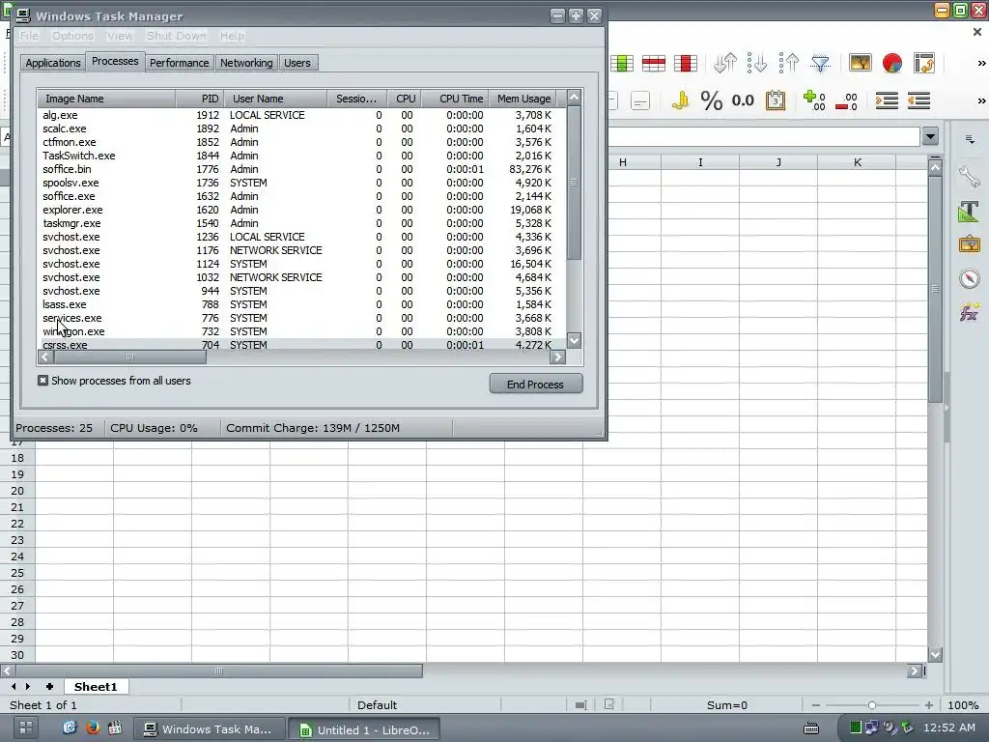
Task: Expand the formula bar dropdown arrow
Action: click(x=930, y=136)
